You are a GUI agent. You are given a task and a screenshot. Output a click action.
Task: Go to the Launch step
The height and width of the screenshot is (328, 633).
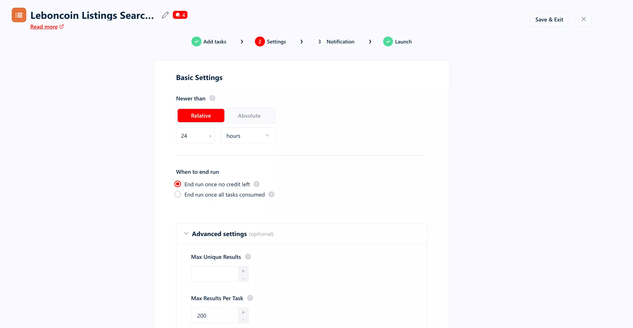click(397, 42)
